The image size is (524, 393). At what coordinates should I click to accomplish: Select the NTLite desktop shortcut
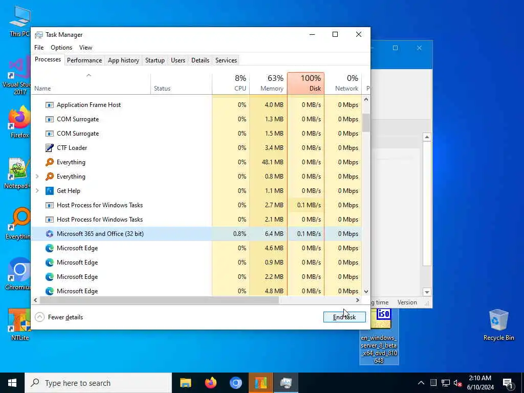19,324
